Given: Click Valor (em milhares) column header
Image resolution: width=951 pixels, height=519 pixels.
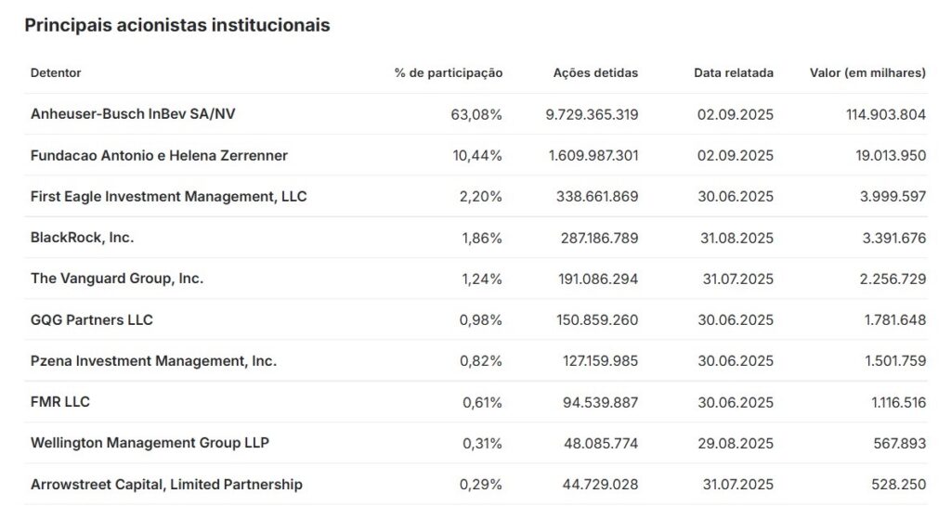Looking at the screenshot, I should pos(867,72).
